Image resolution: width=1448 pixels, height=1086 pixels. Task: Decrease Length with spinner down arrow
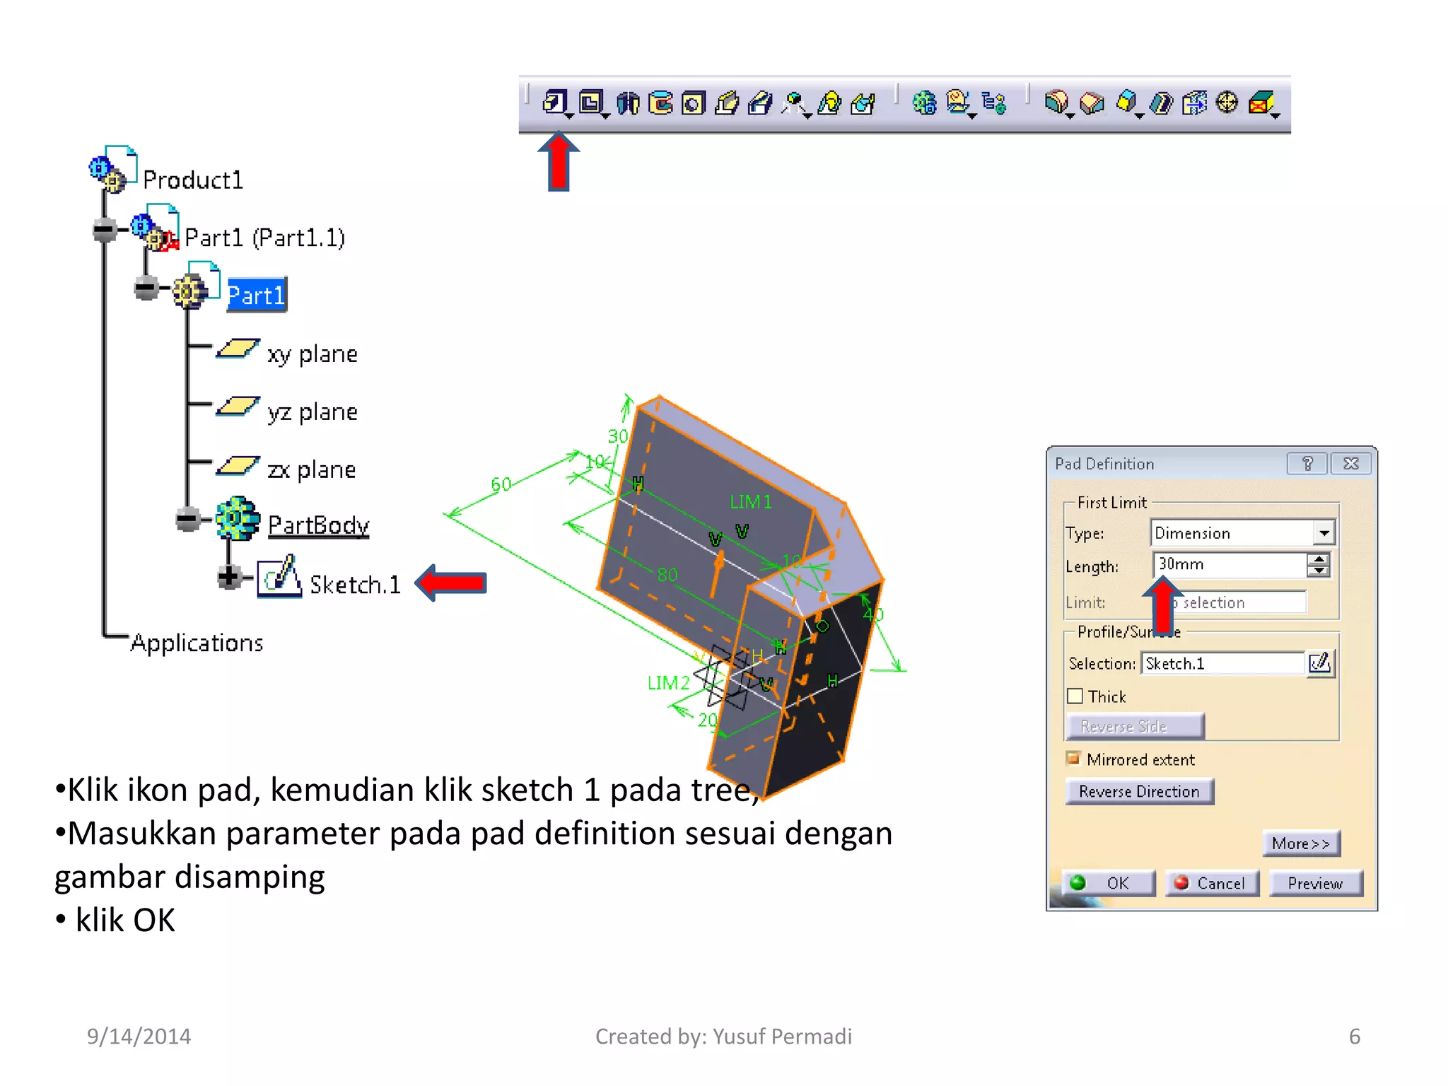click(x=1319, y=571)
